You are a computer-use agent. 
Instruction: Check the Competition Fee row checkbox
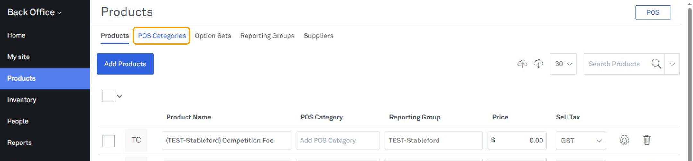(x=108, y=141)
